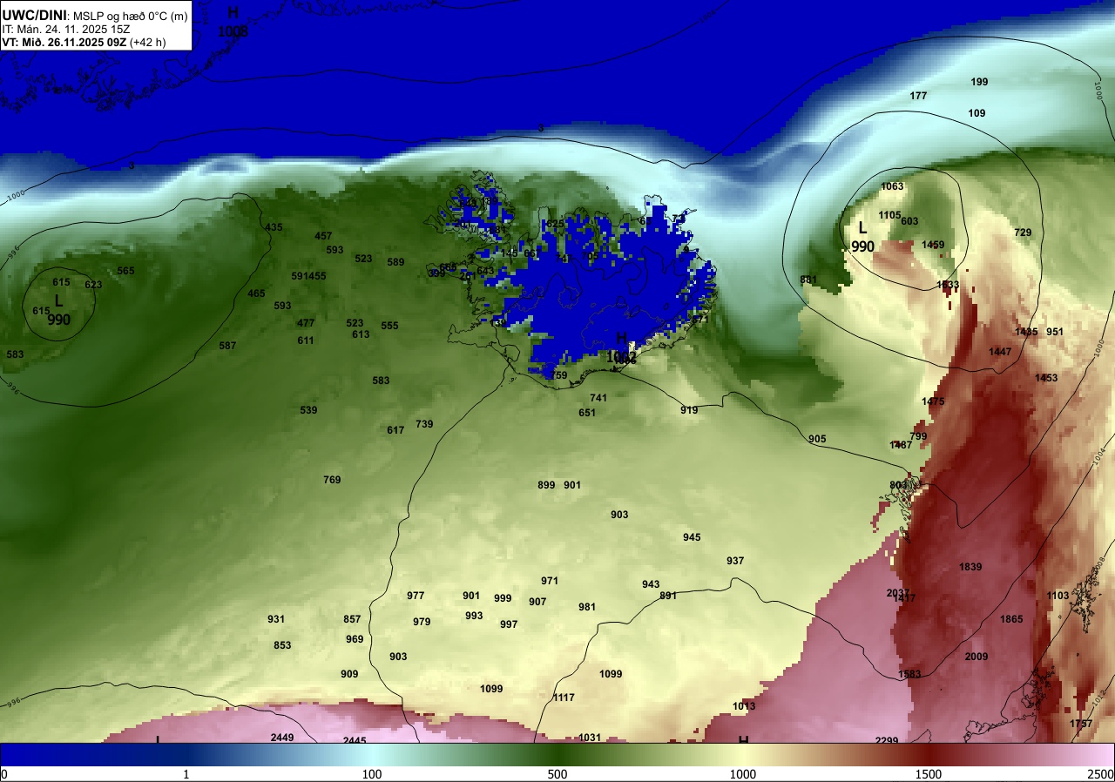Select the 971 height value
The height and width of the screenshot is (782, 1115).
point(550,581)
